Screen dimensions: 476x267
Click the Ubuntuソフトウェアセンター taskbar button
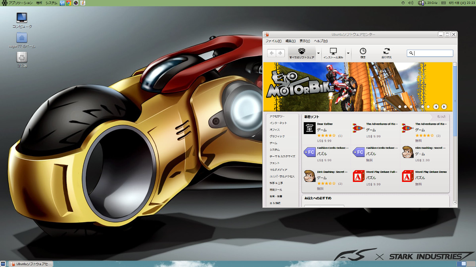pos(31,264)
